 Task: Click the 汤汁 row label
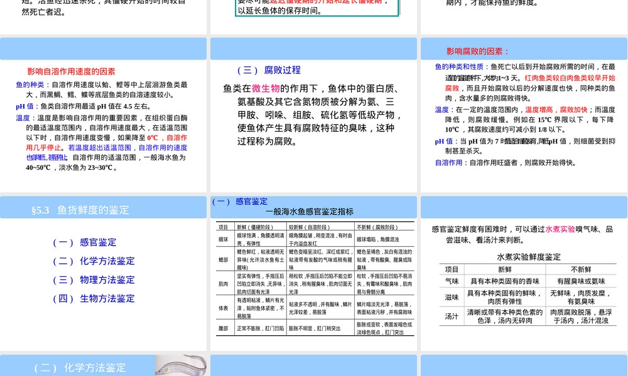tap(452, 316)
